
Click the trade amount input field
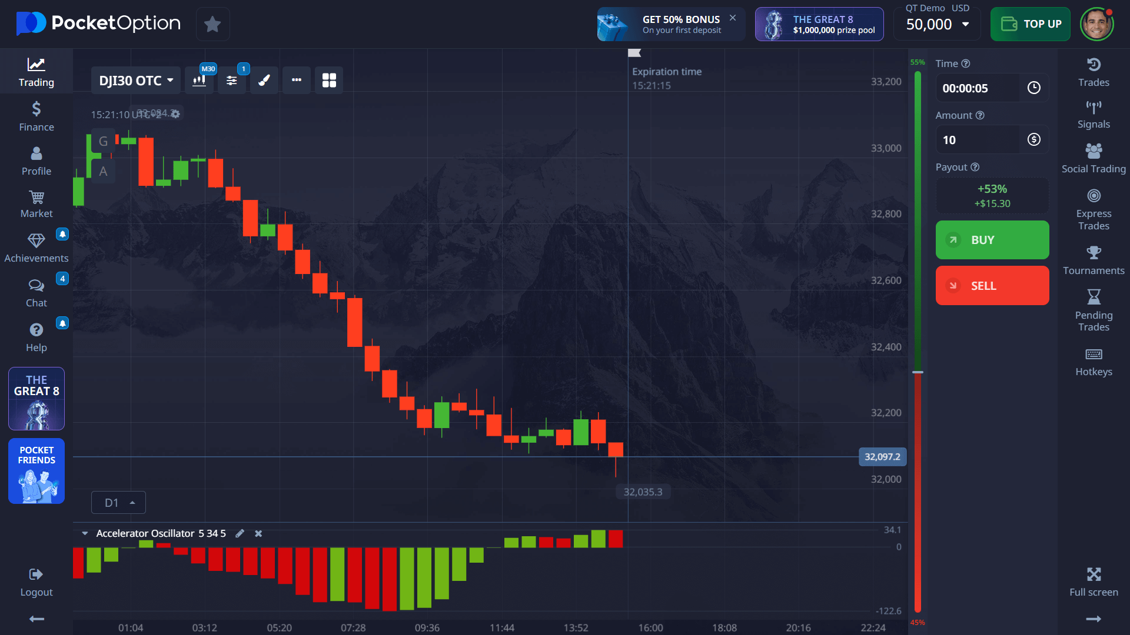coord(977,140)
